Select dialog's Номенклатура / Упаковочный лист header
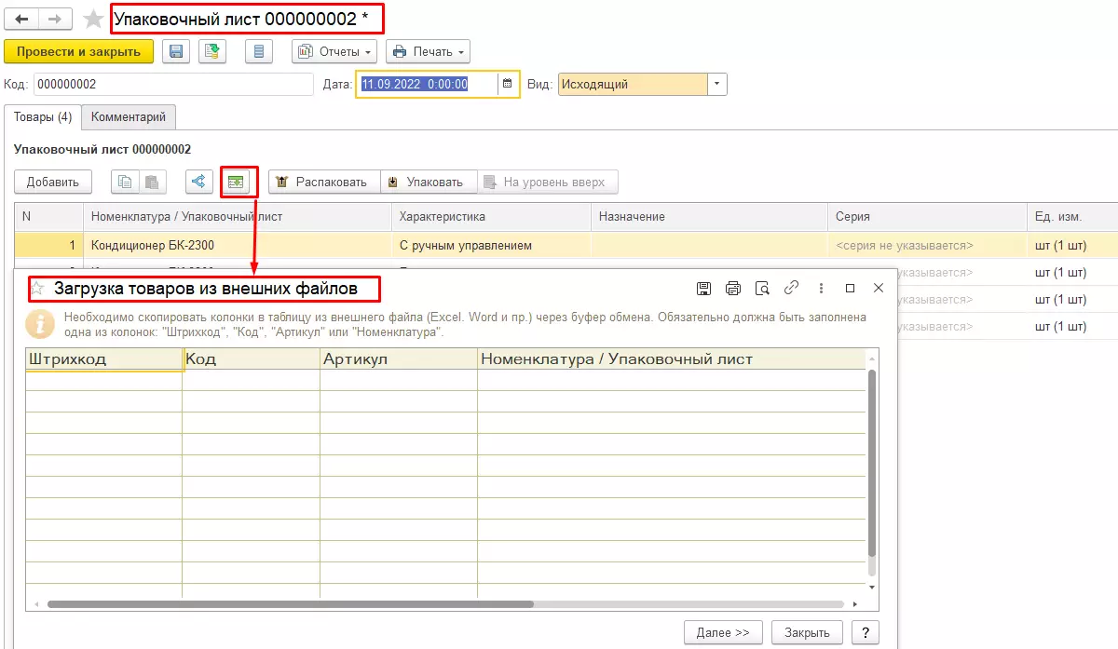Screen dimensions: 1118x649 pos(672,358)
